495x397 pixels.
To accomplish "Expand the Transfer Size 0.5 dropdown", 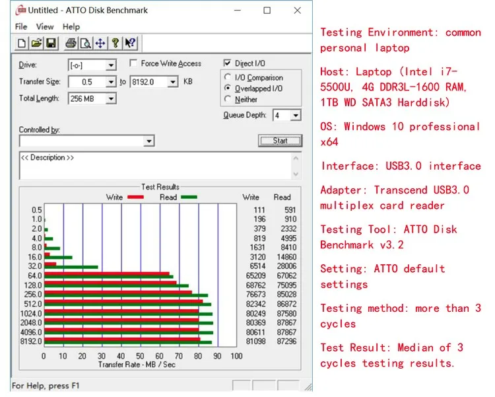I will [x=110, y=82].
